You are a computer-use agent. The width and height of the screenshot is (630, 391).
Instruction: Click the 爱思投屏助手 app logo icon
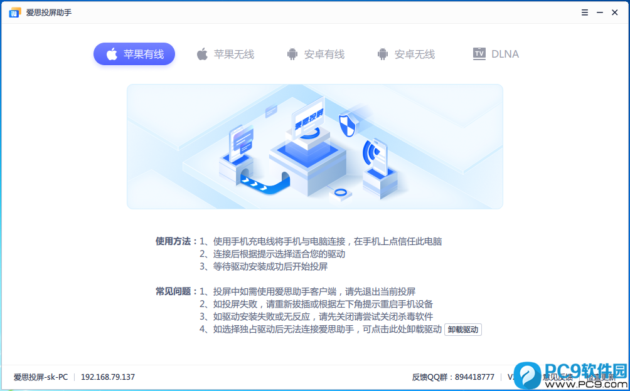[x=15, y=13]
